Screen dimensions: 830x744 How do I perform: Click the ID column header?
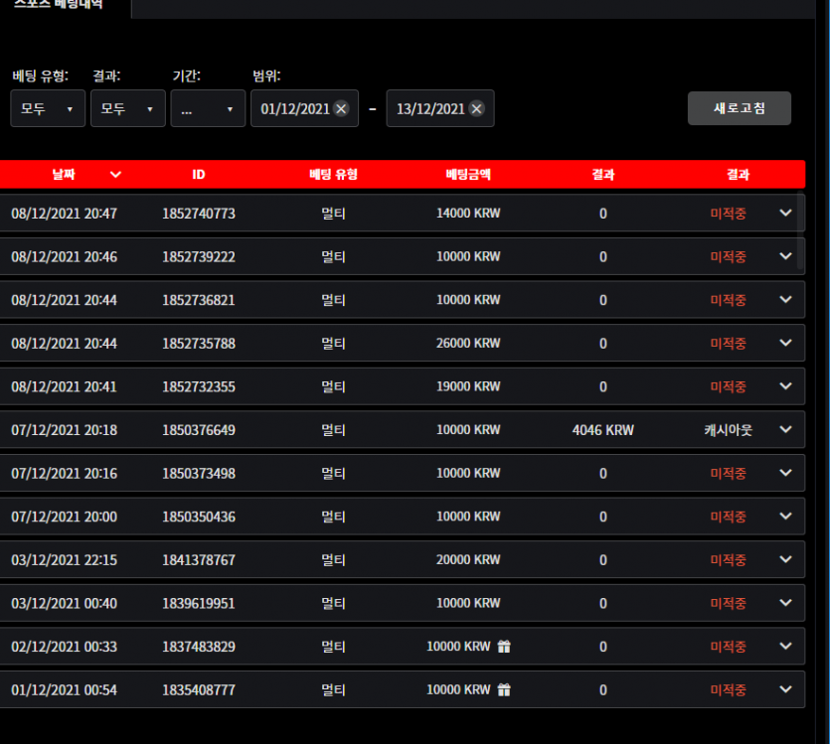[x=199, y=175]
